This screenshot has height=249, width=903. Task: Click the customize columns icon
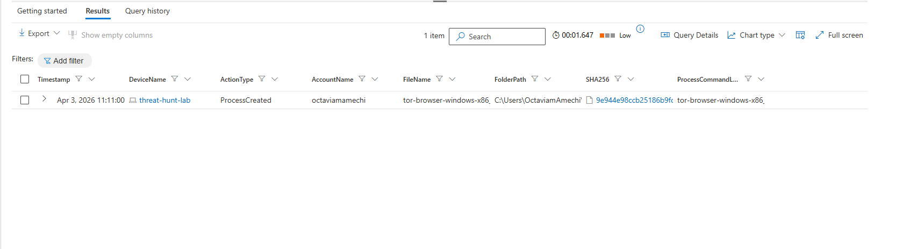coord(800,35)
